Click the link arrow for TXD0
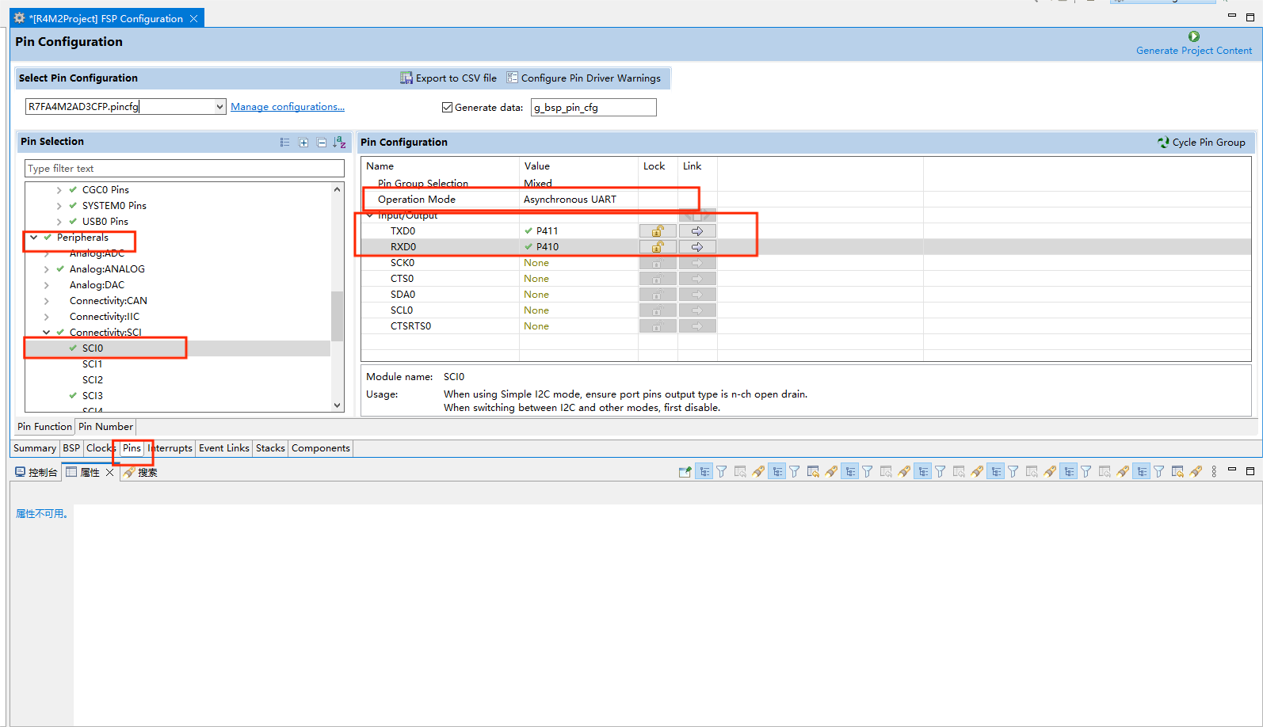Screen dimensions: 1263x727 697,231
